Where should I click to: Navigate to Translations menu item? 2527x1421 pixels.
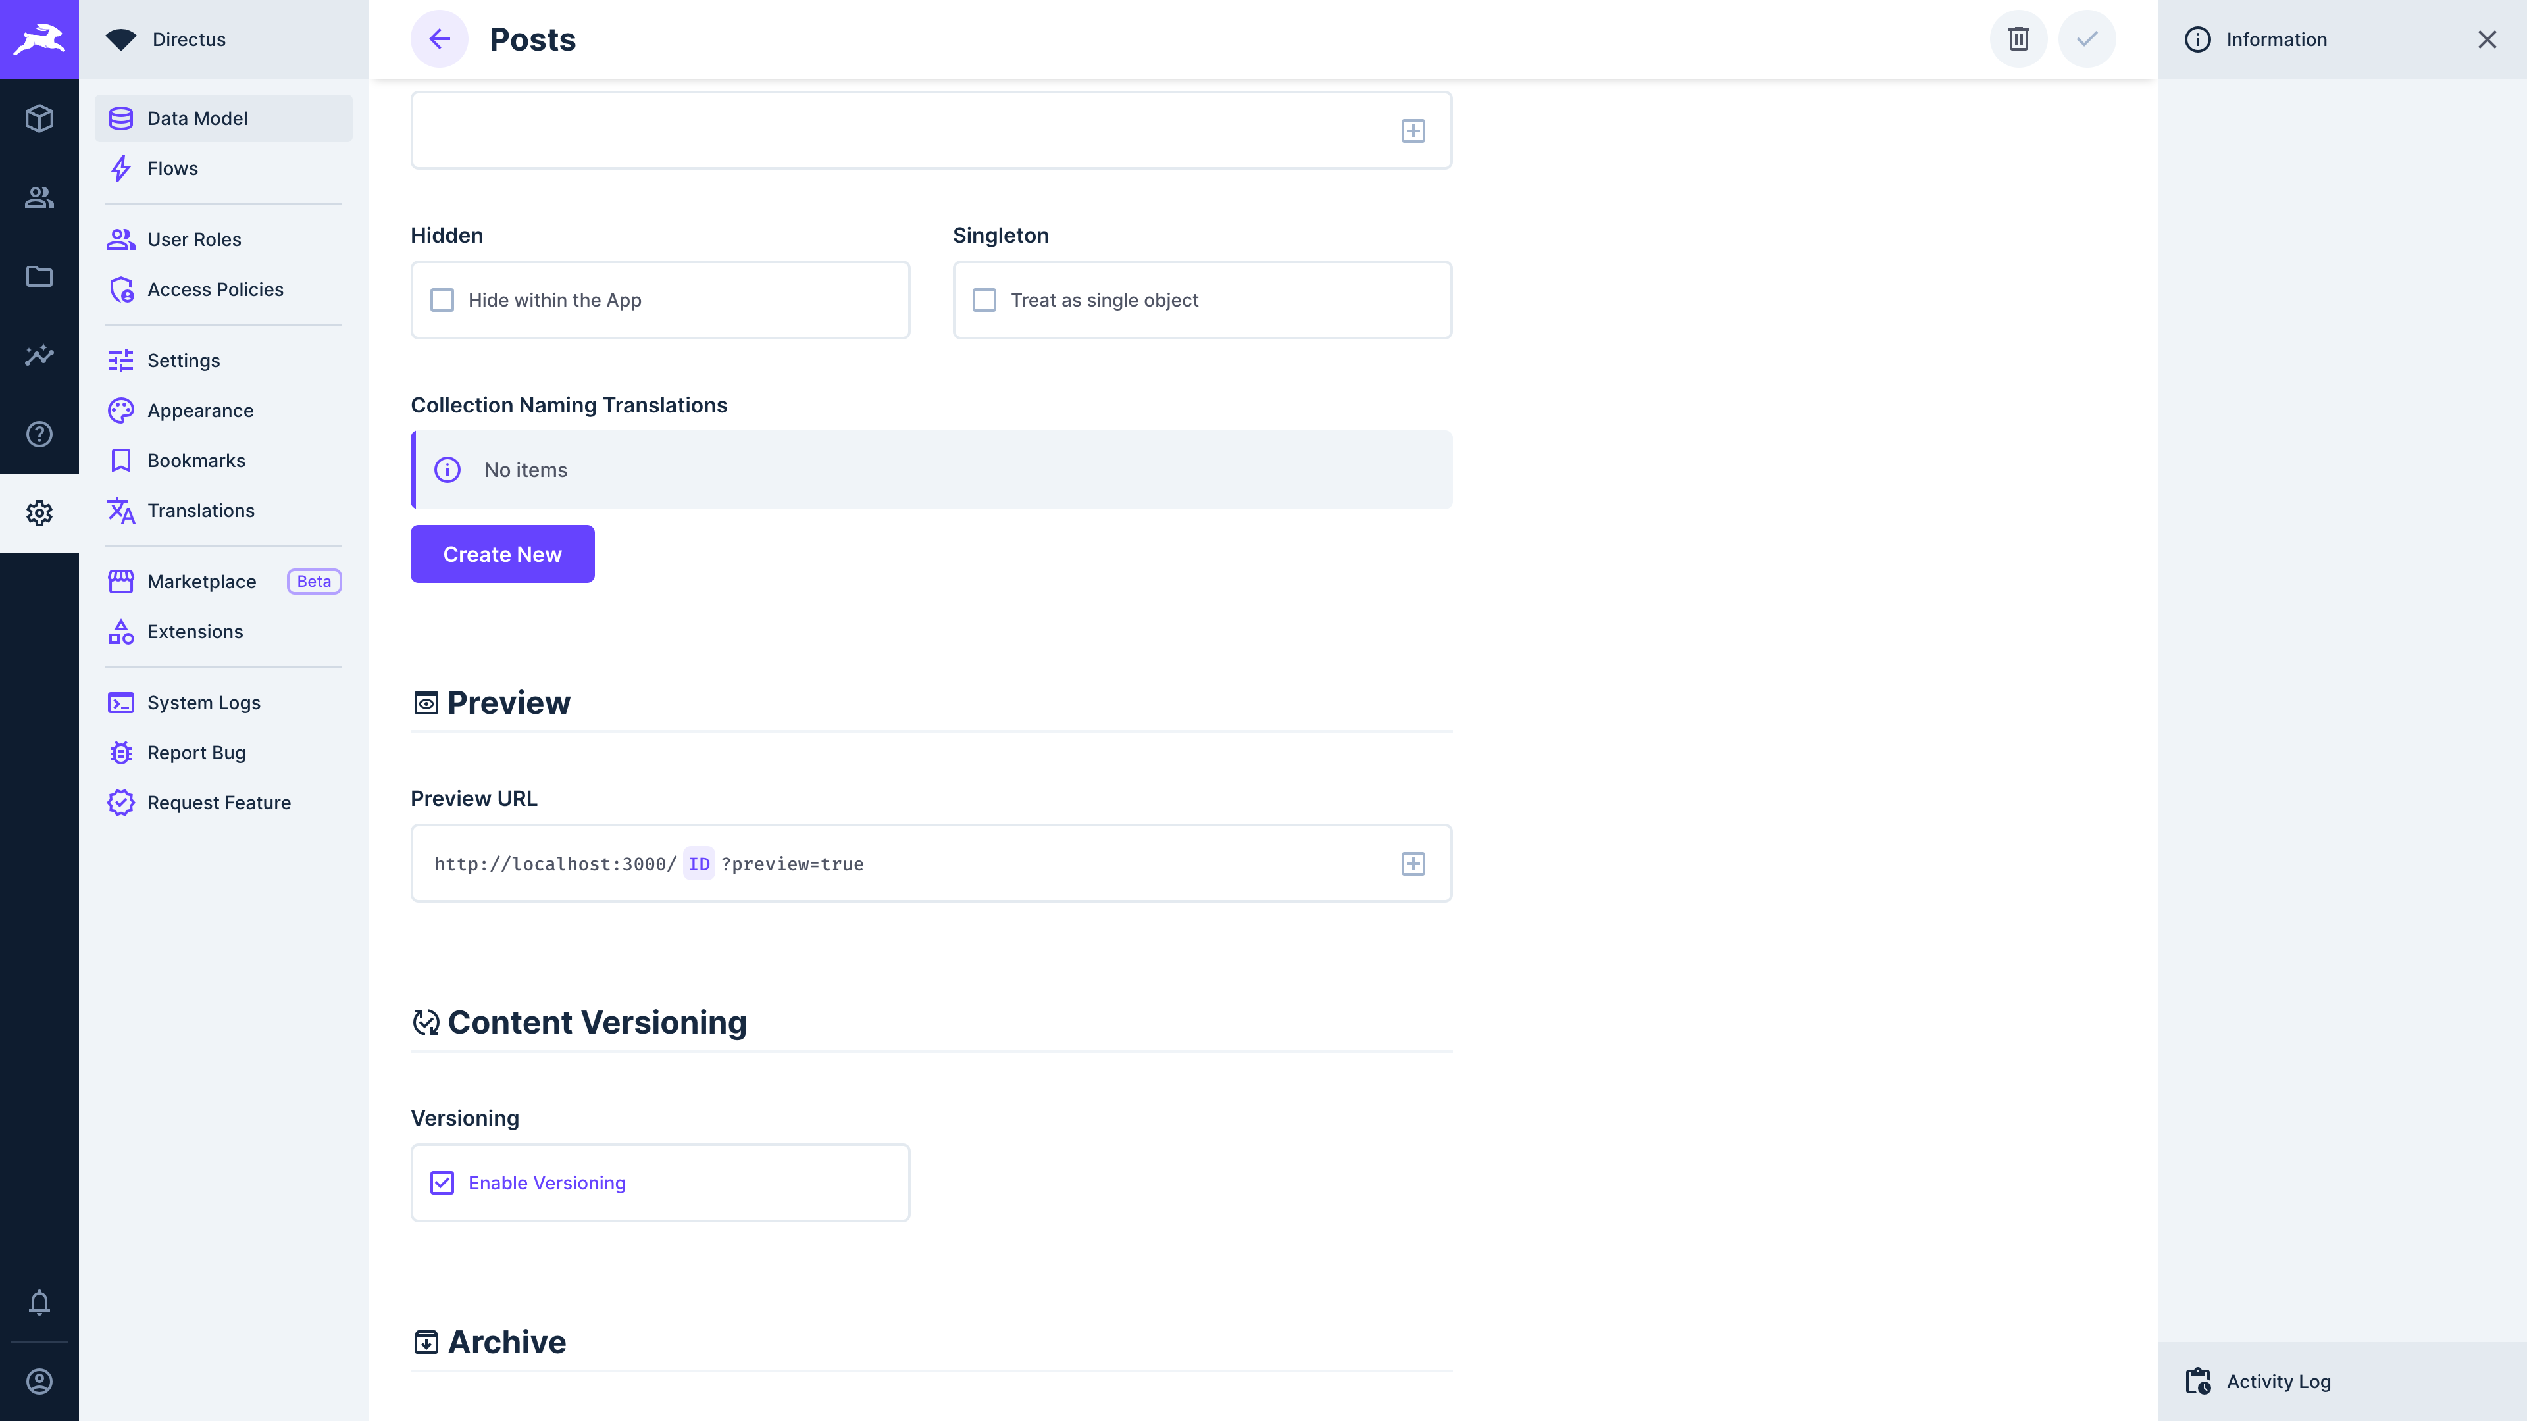coord(201,510)
